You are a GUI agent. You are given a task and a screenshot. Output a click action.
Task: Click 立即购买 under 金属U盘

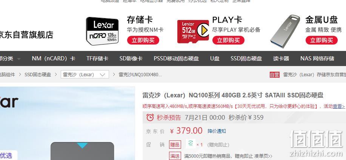(x=321, y=40)
